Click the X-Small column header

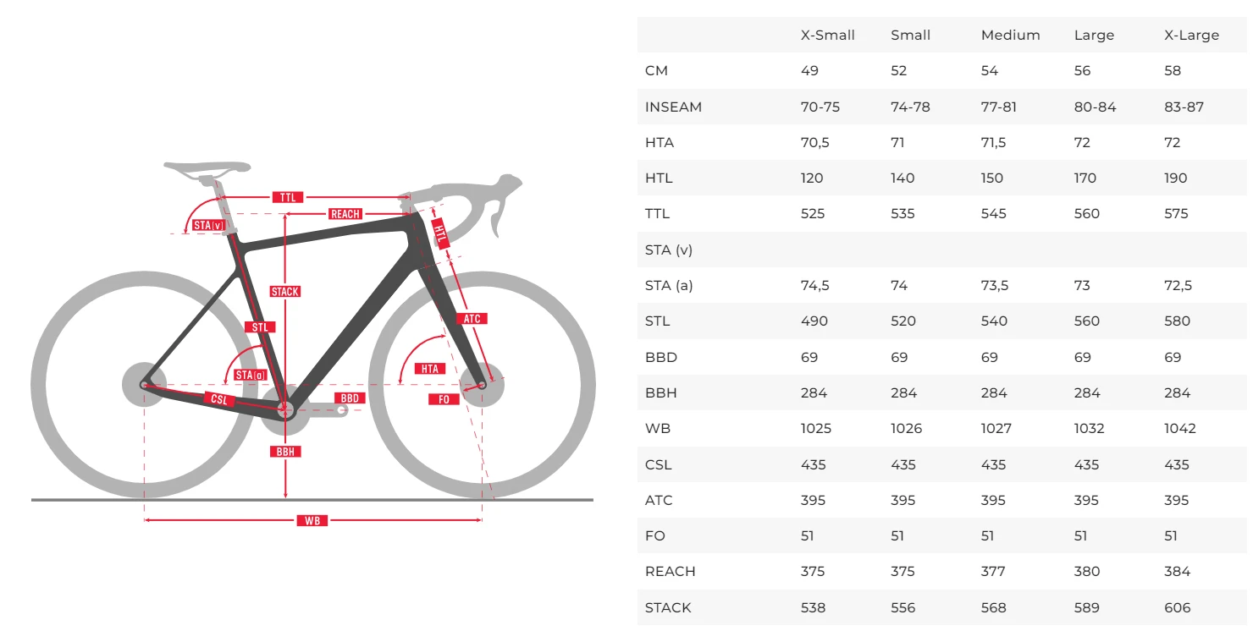pos(827,36)
